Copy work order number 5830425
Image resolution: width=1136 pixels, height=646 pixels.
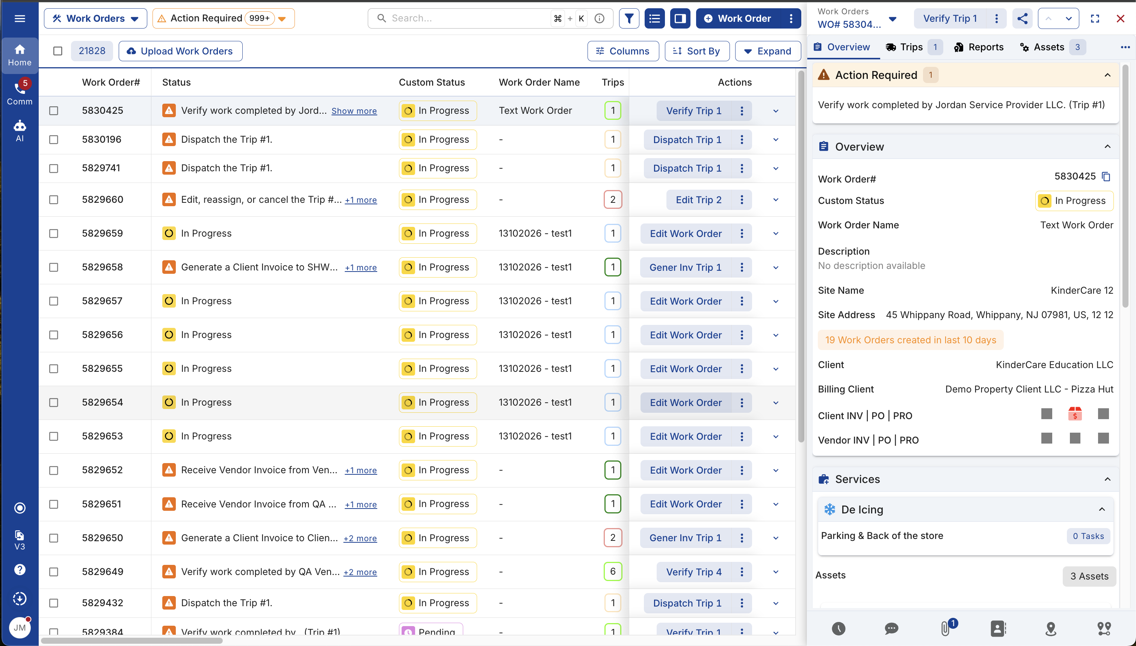tap(1106, 177)
